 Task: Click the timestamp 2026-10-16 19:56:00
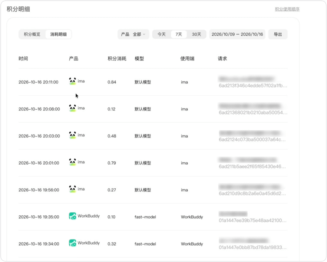click(x=39, y=190)
